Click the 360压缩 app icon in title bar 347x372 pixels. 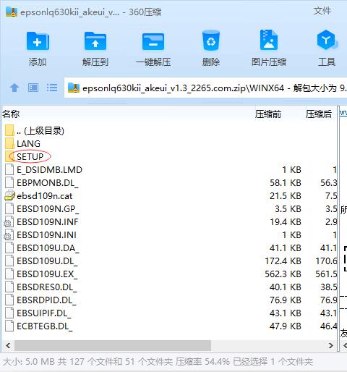coord(12,12)
